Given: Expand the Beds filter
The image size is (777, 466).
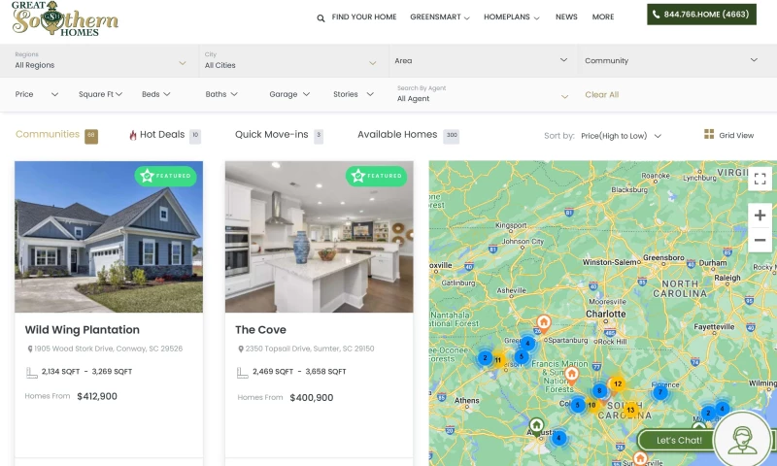Looking at the screenshot, I should point(156,94).
